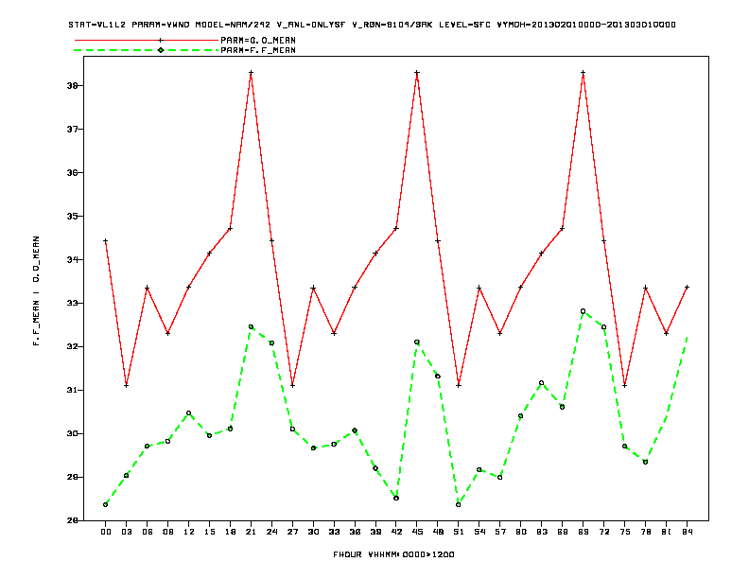Click the x-axis hour label 84
This screenshot has height=579, width=749.
[687, 532]
